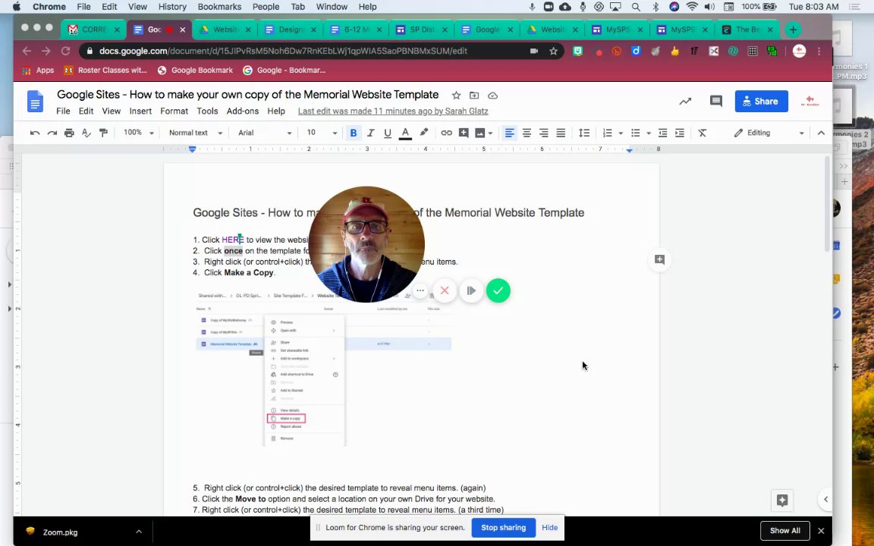This screenshot has height=546, width=874.
Task: Open the comment history icon
Action: (715, 101)
